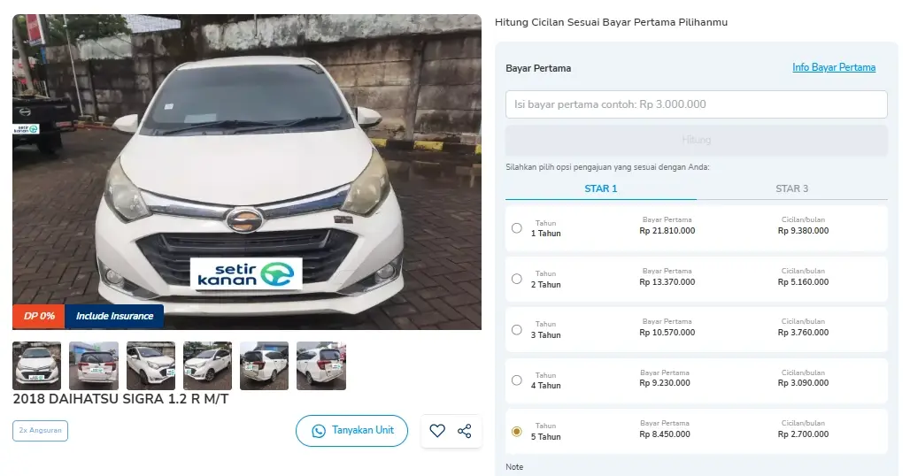View the fifth car thumbnail
Viewport: 910px width, 476px height.
[x=264, y=365]
